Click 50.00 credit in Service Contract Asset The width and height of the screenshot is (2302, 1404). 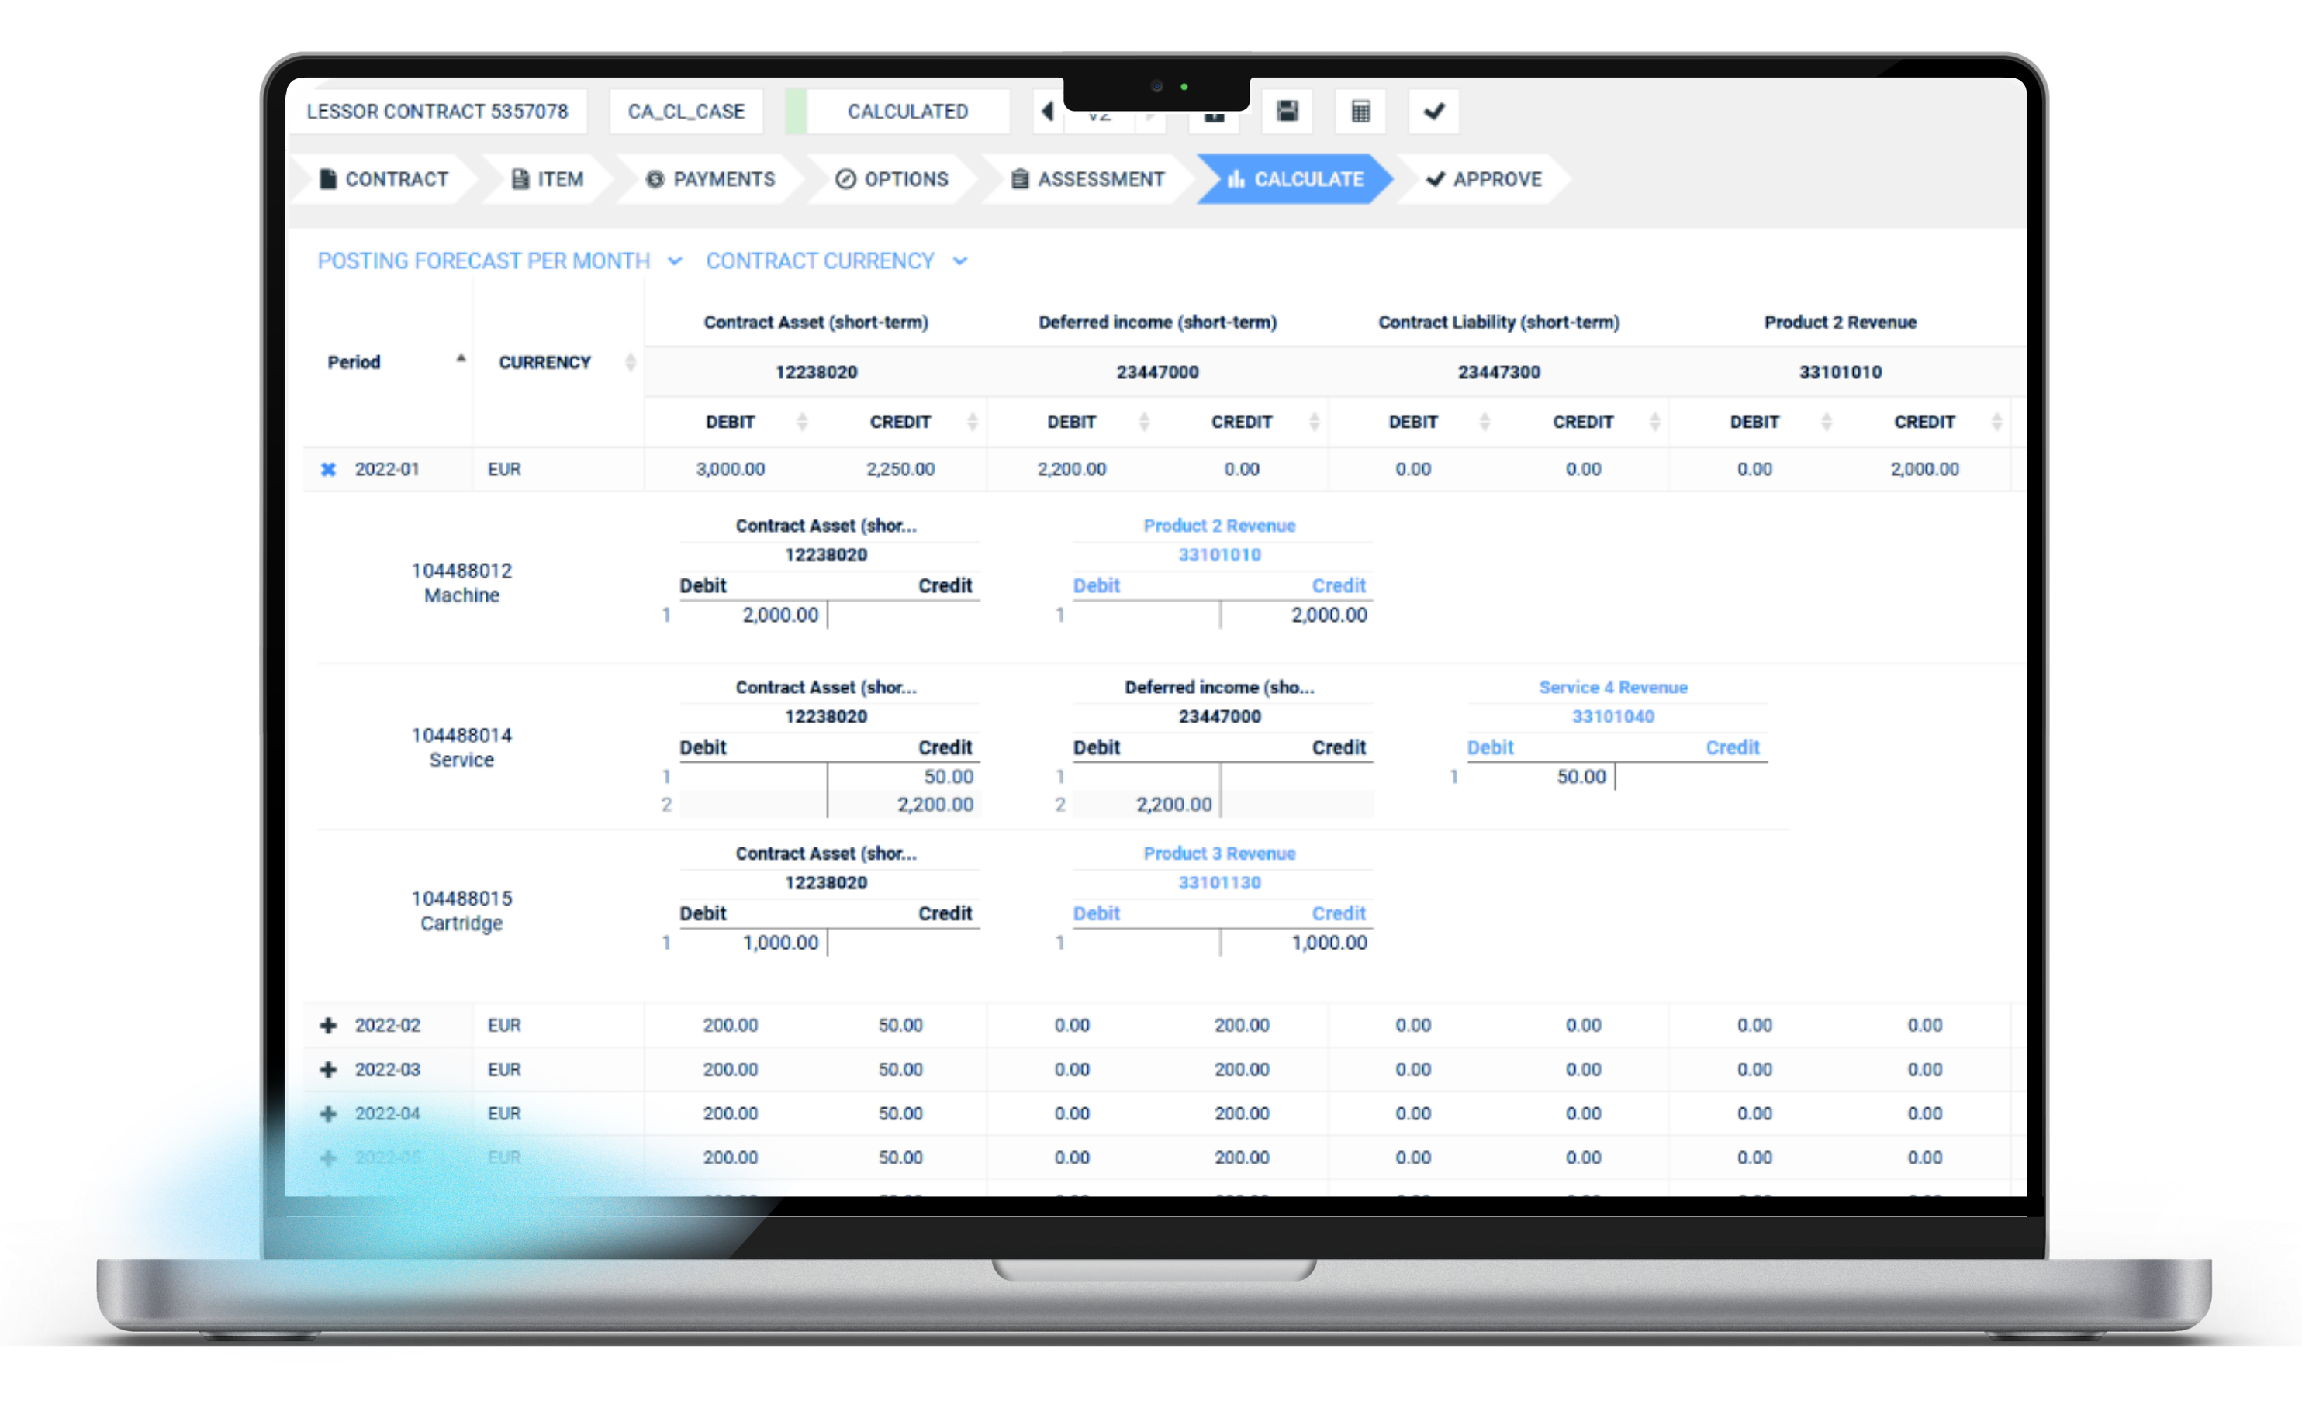[949, 776]
